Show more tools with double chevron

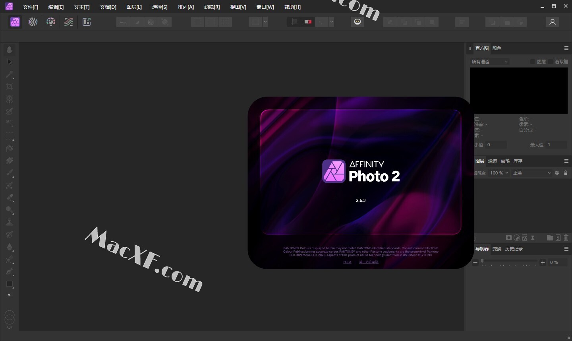pos(10,295)
